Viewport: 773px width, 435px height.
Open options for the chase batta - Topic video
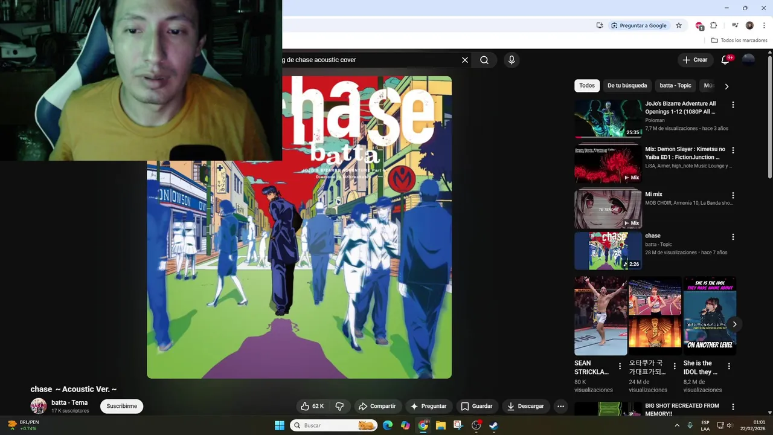[733, 237]
